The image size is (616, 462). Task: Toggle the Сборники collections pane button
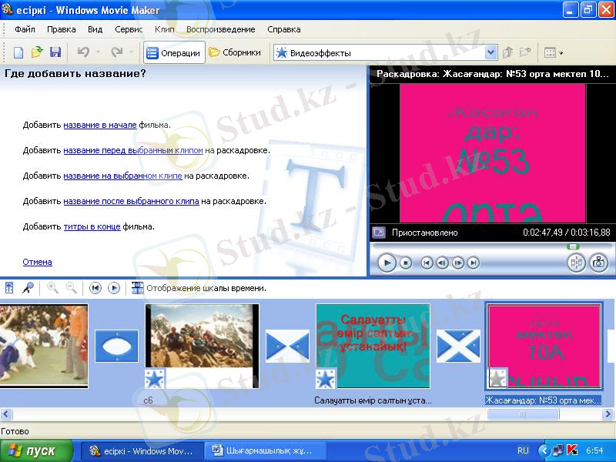[235, 53]
